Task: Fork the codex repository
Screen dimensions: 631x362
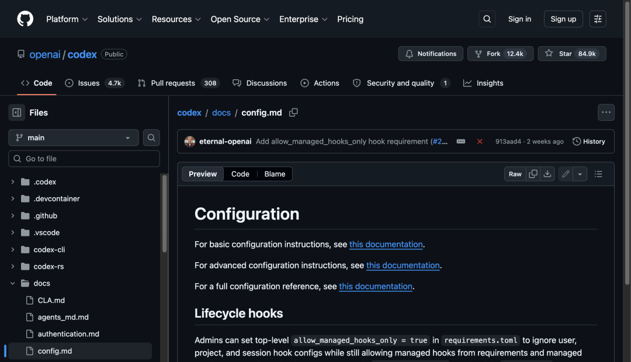Action: 500,54
